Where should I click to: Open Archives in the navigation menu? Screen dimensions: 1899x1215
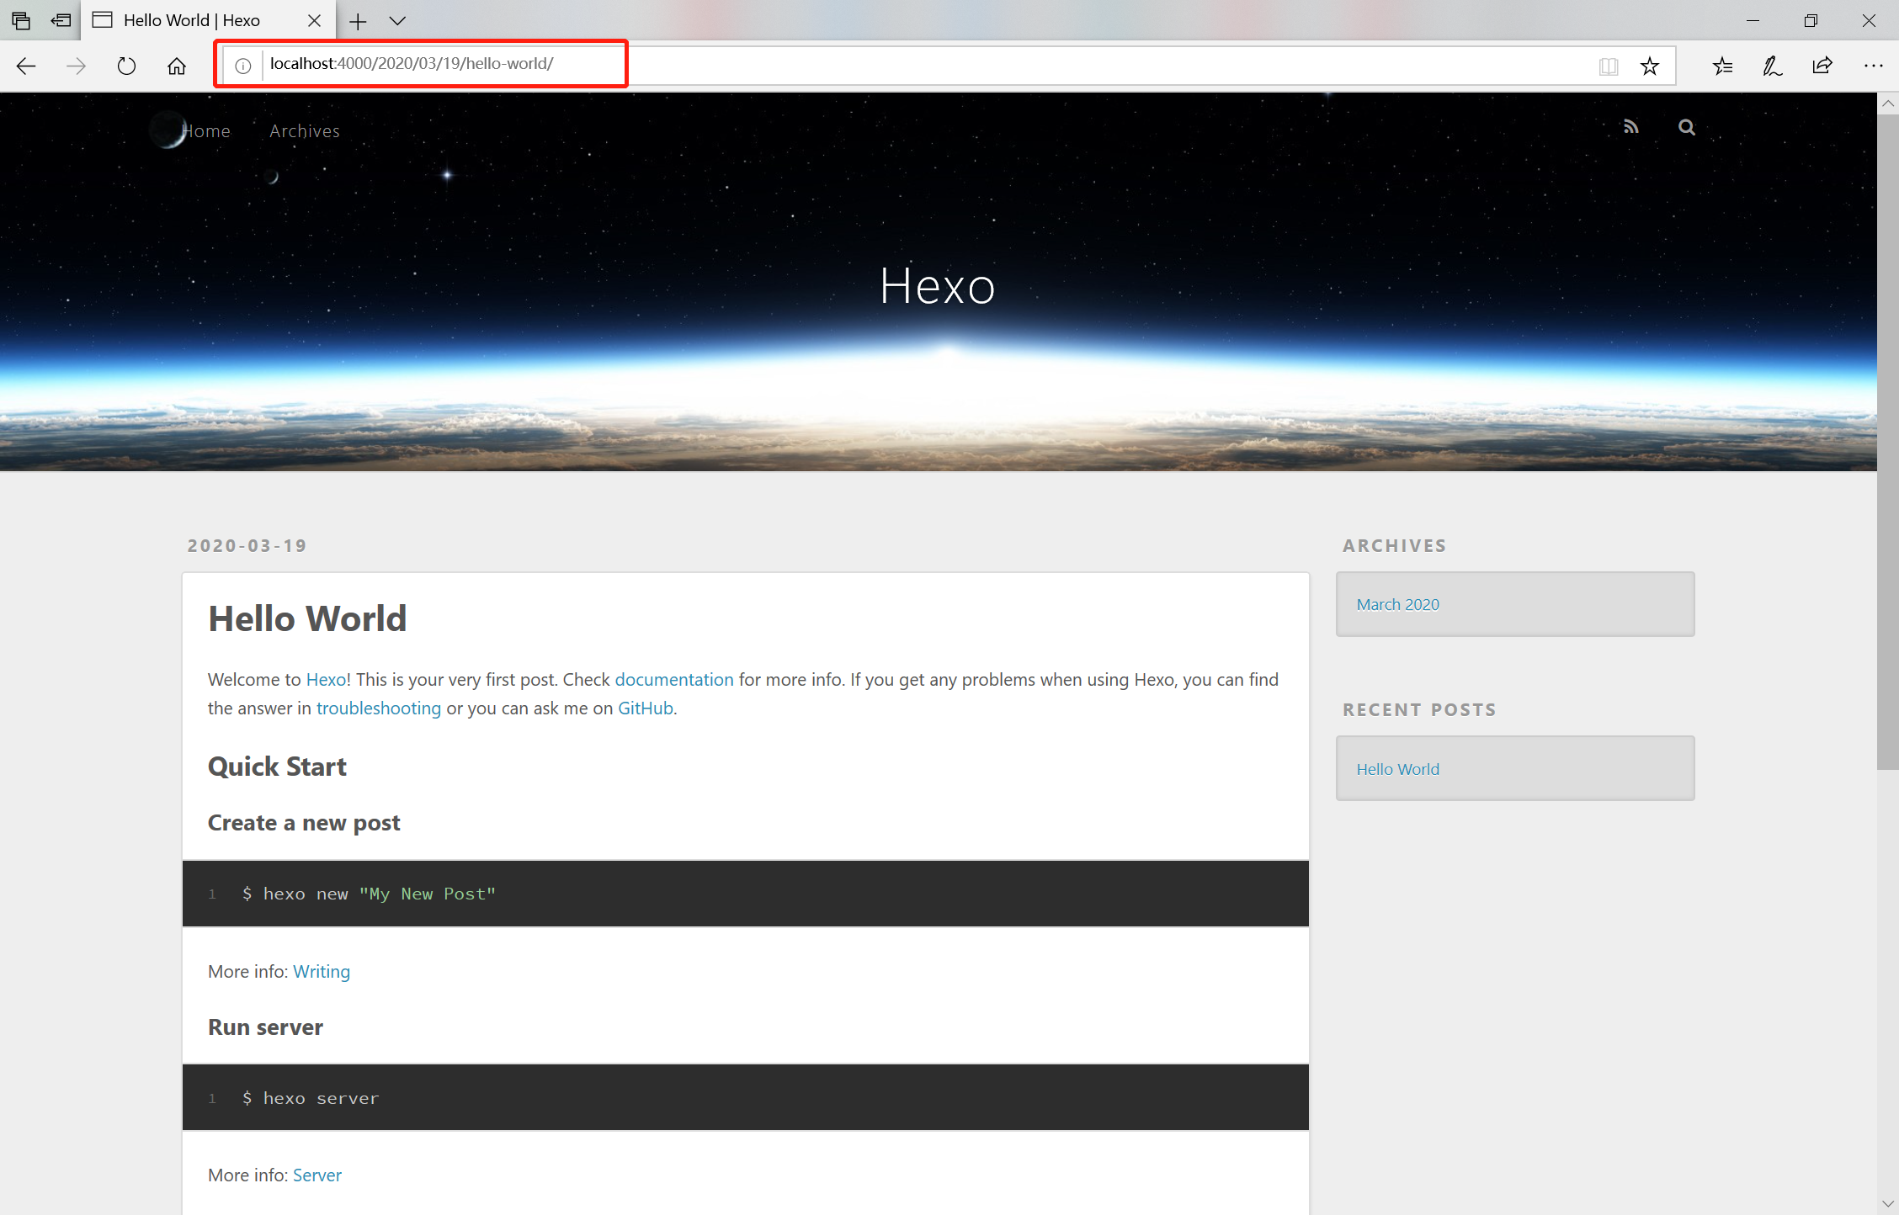(x=304, y=131)
